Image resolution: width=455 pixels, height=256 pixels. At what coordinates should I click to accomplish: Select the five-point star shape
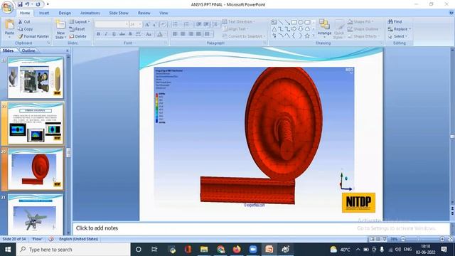point(307,36)
